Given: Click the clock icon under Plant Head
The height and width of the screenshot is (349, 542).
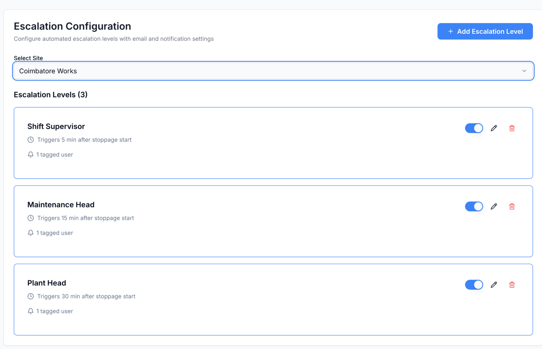Looking at the screenshot, I should 31,296.
